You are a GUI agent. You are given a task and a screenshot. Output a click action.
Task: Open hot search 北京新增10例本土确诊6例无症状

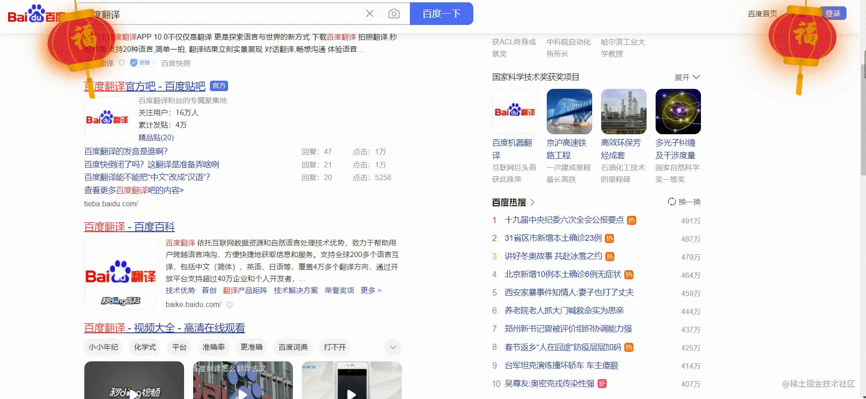[563, 274]
